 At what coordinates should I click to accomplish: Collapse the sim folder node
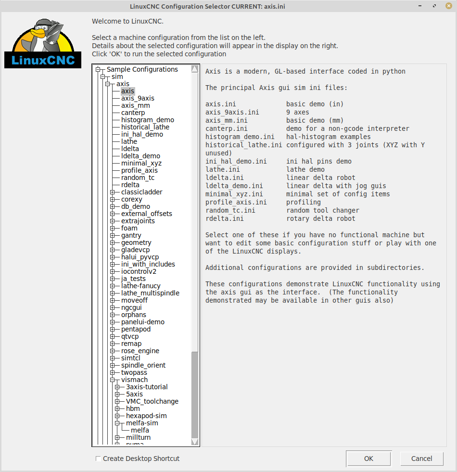[x=102, y=77]
